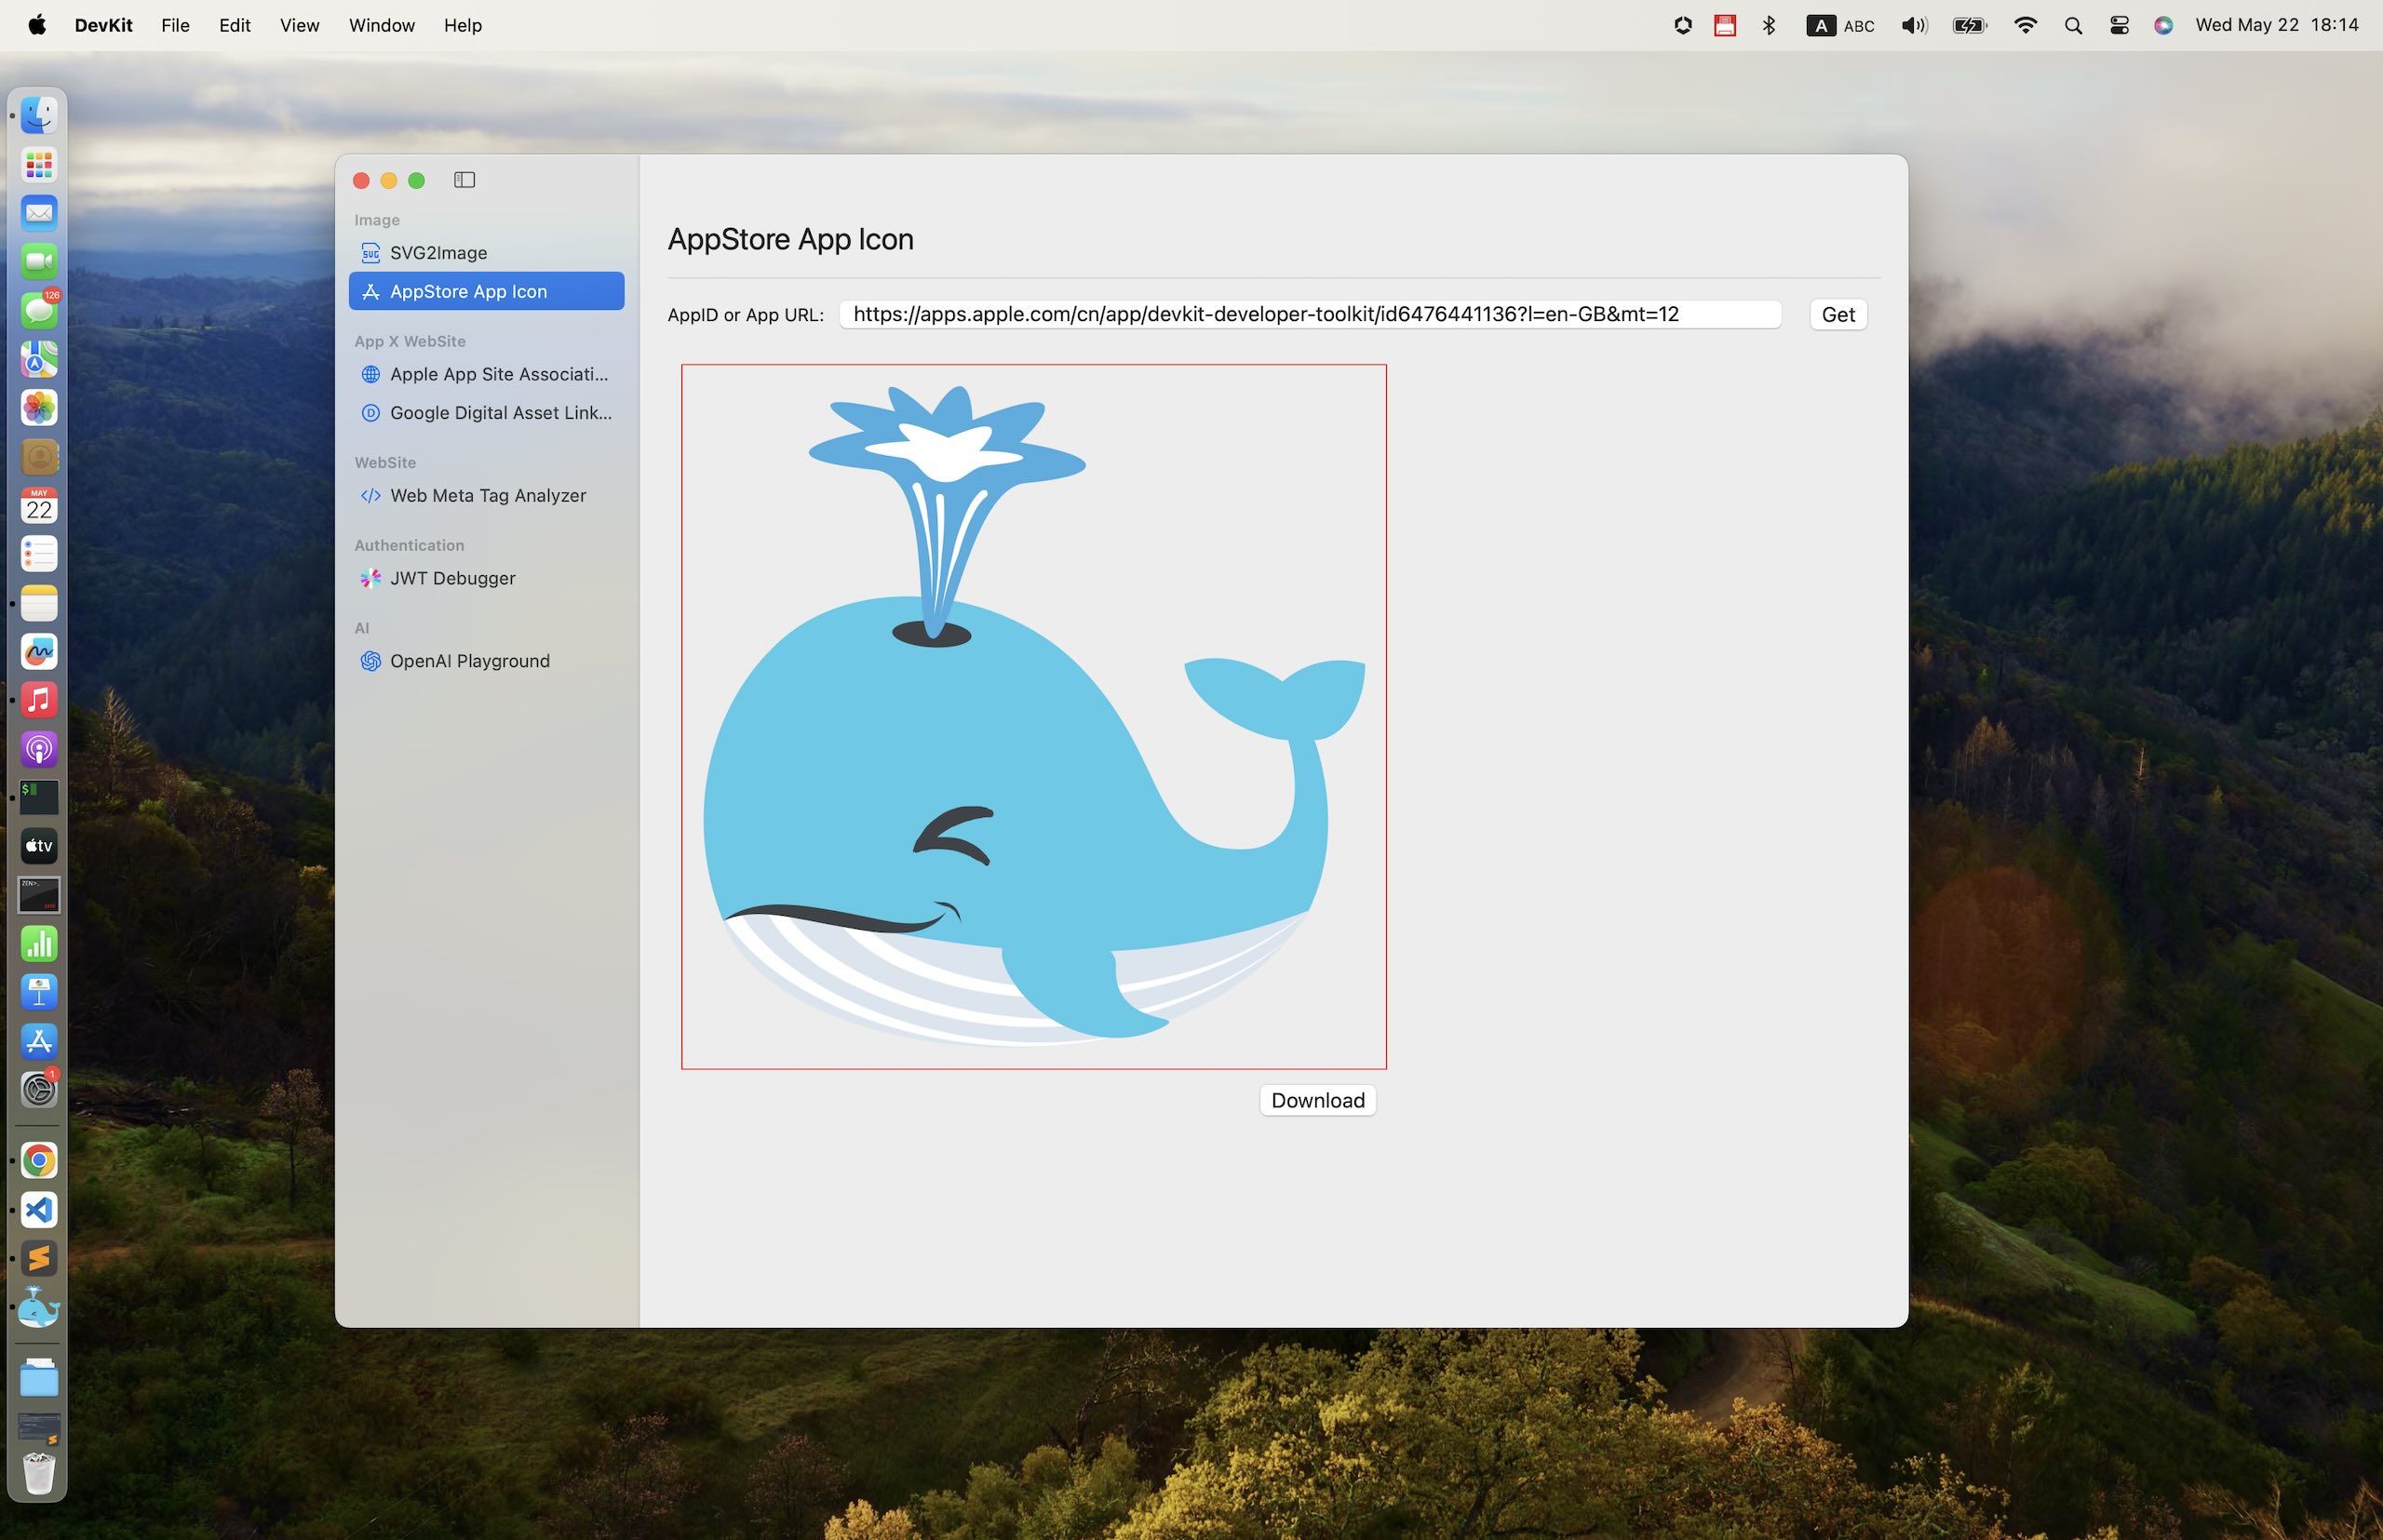Click the Download button
2383x1540 pixels.
point(1317,1100)
